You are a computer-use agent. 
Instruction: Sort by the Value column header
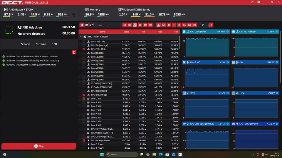[x=126, y=32]
